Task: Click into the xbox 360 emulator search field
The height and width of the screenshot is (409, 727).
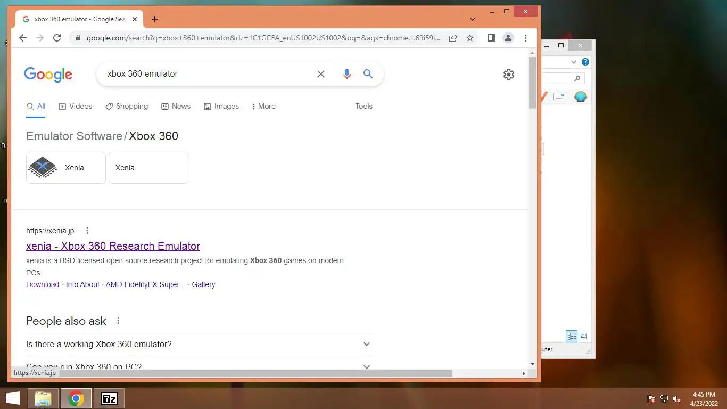Action: 208,74
